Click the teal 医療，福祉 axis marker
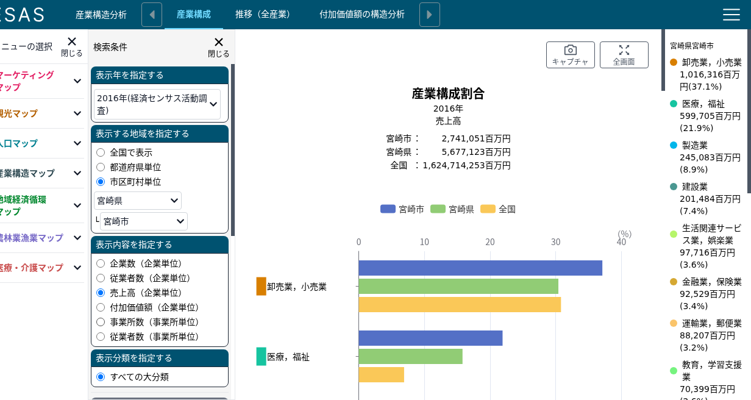751x400 pixels. pos(261,357)
